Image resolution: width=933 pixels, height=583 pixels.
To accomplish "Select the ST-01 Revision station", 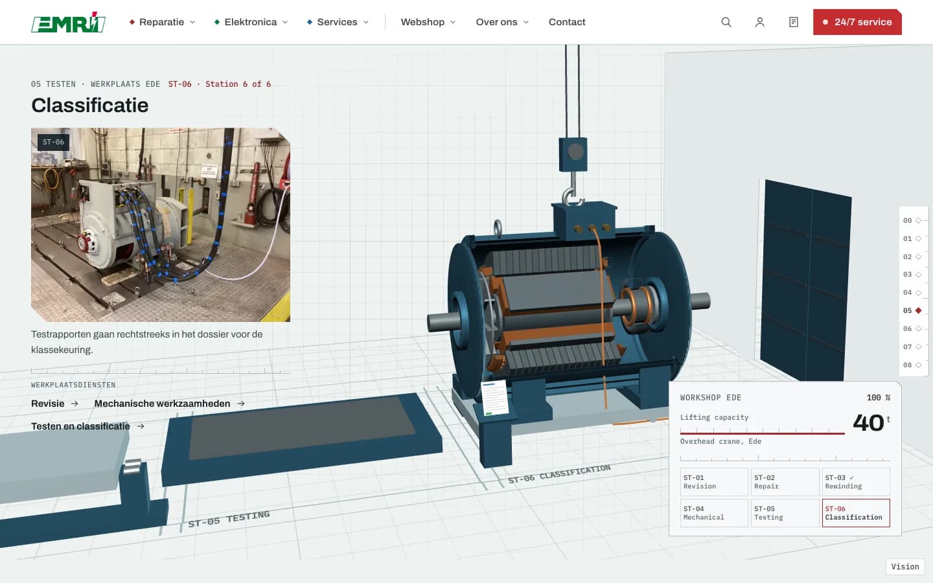I will tap(714, 482).
